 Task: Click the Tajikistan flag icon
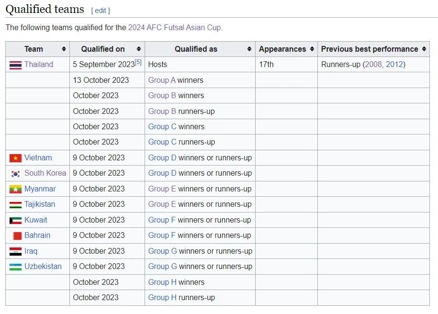point(15,205)
